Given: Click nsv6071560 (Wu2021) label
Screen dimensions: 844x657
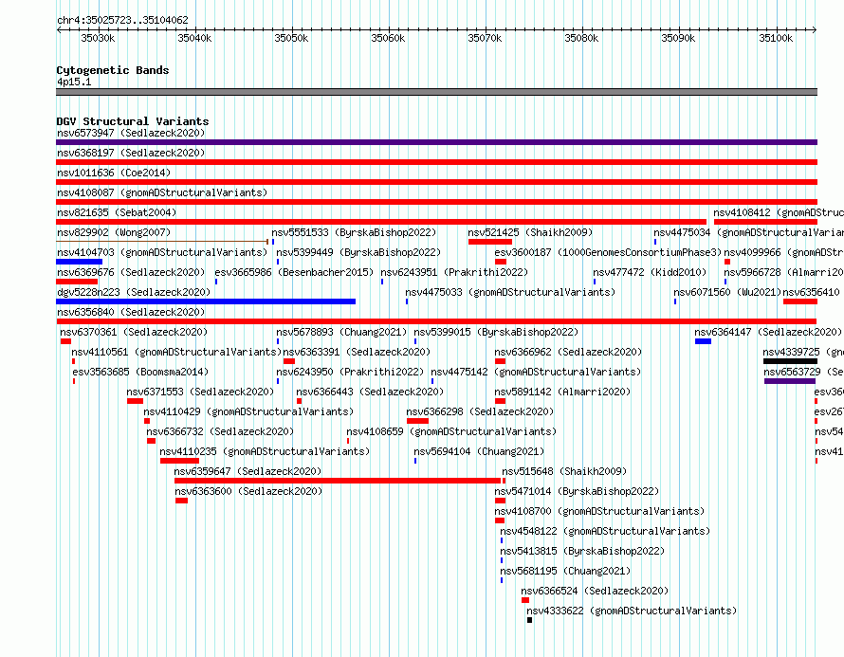Looking at the screenshot, I should coord(727,292).
